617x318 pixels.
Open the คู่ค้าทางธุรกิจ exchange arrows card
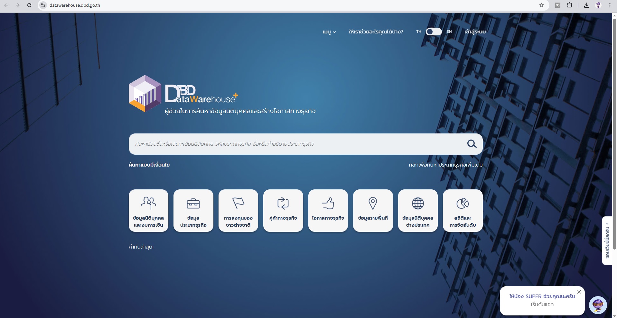click(x=283, y=211)
